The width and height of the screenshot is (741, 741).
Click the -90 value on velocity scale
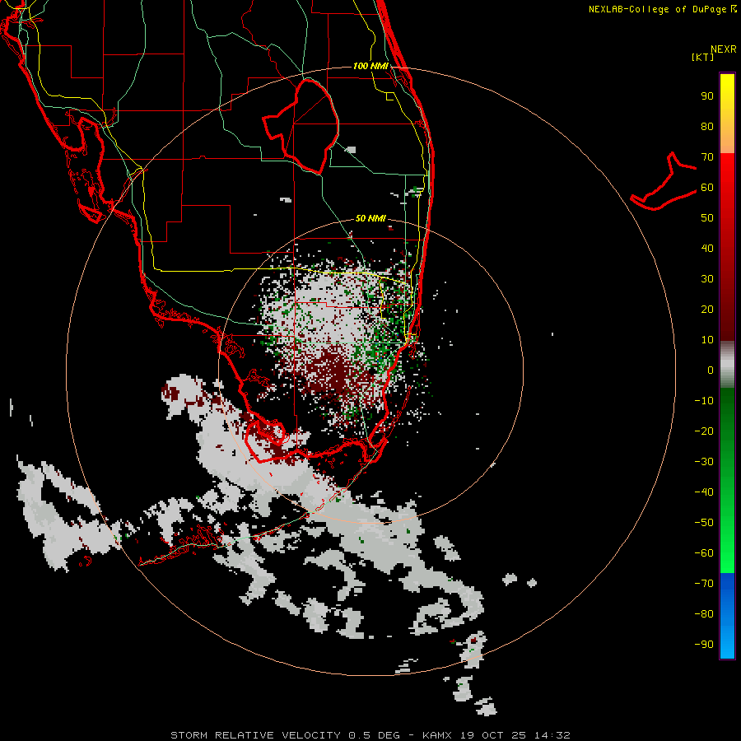point(704,645)
